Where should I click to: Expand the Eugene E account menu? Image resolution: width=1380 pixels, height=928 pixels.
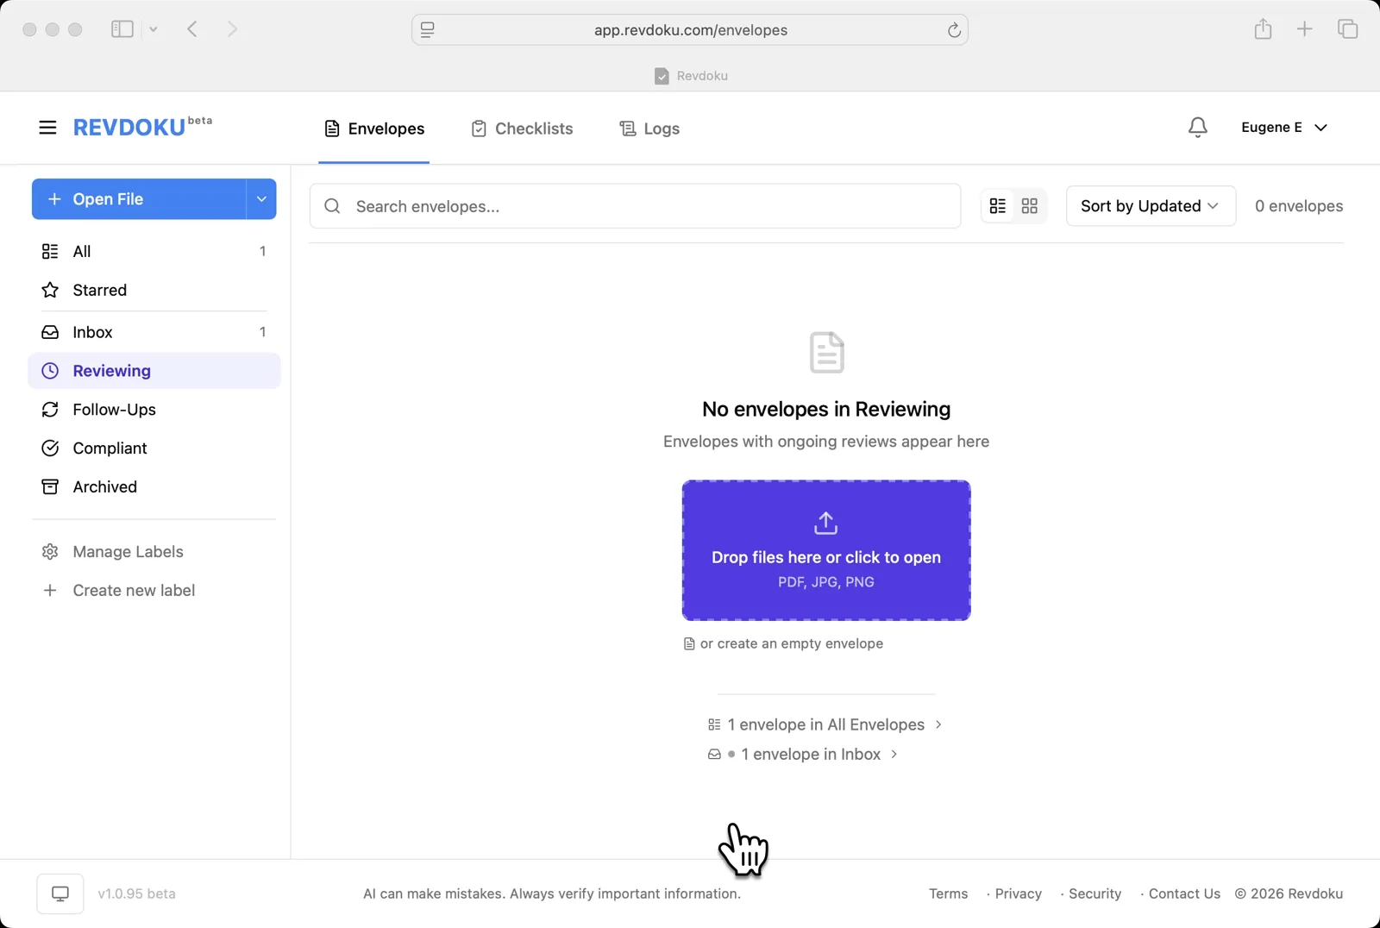point(1284,127)
